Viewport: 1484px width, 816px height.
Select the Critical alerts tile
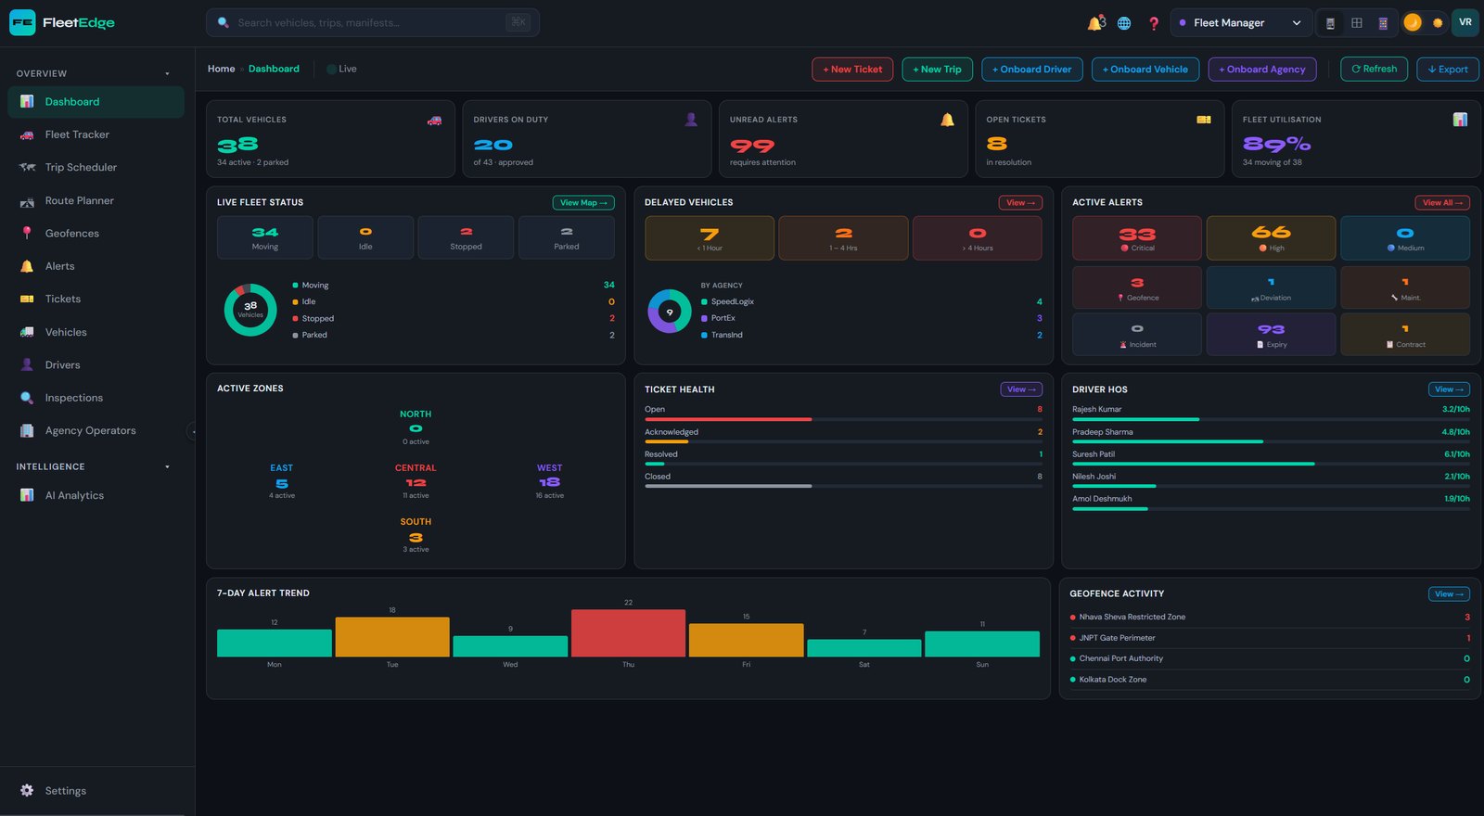point(1137,238)
